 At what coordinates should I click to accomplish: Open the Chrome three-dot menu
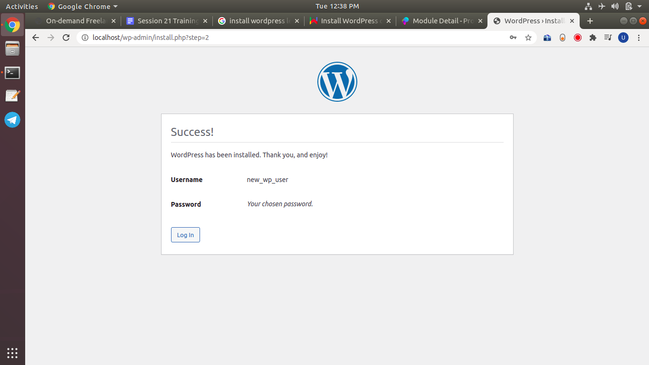pos(639,38)
